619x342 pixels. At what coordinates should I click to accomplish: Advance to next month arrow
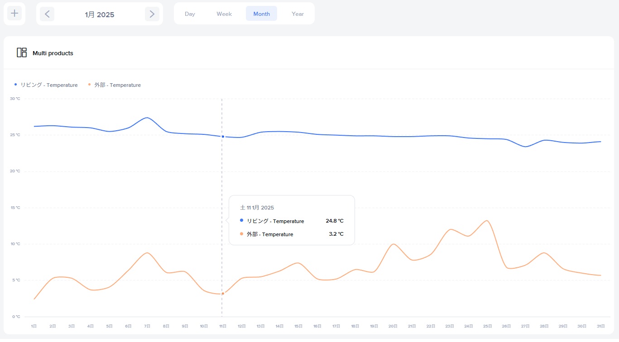click(x=152, y=14)
